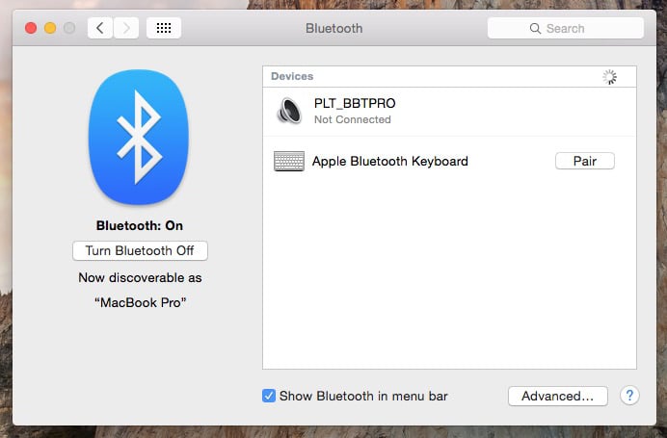Click the Not Connected status

coord(353,119)
